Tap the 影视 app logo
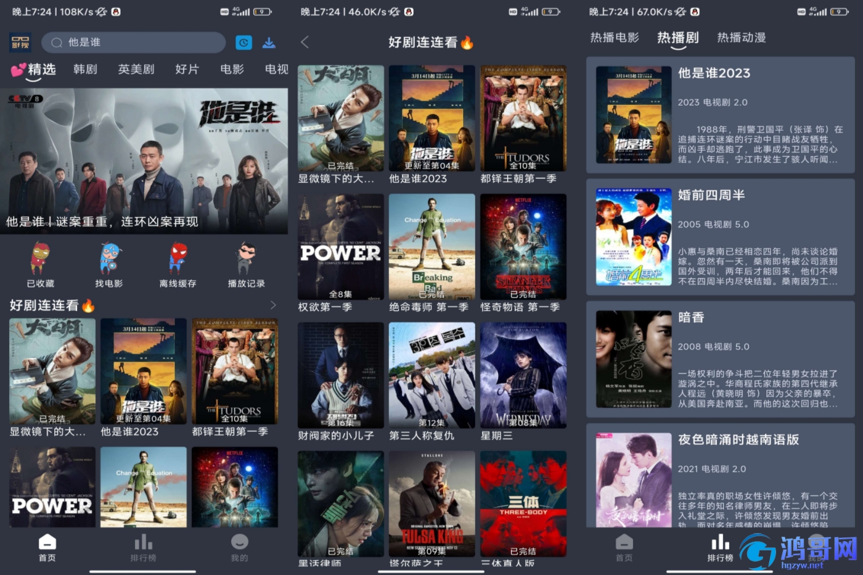 pos(20,43)
